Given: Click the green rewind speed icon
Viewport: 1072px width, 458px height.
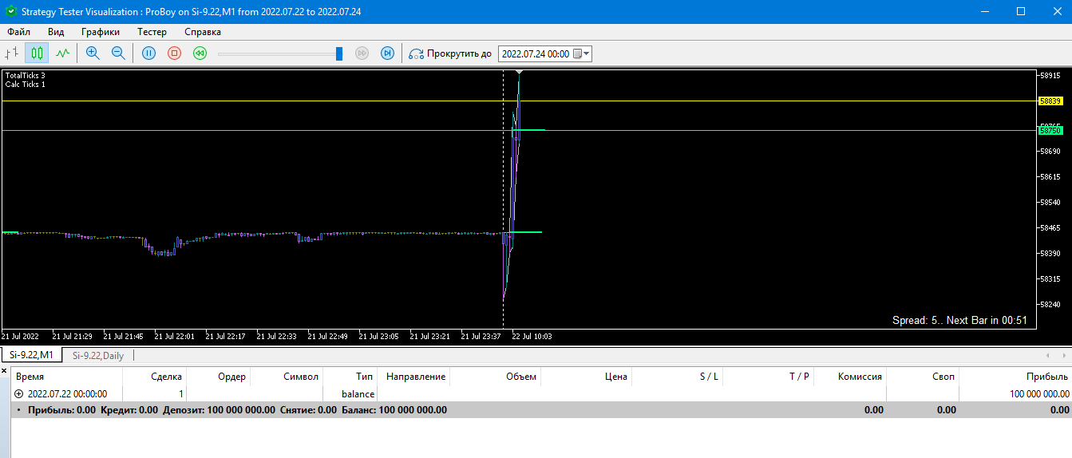Looking at the screenshot, I should 200,53.
